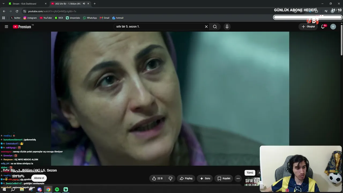
Task: Click the youtube.com address bar URL
Action: [x=52, y=11]
